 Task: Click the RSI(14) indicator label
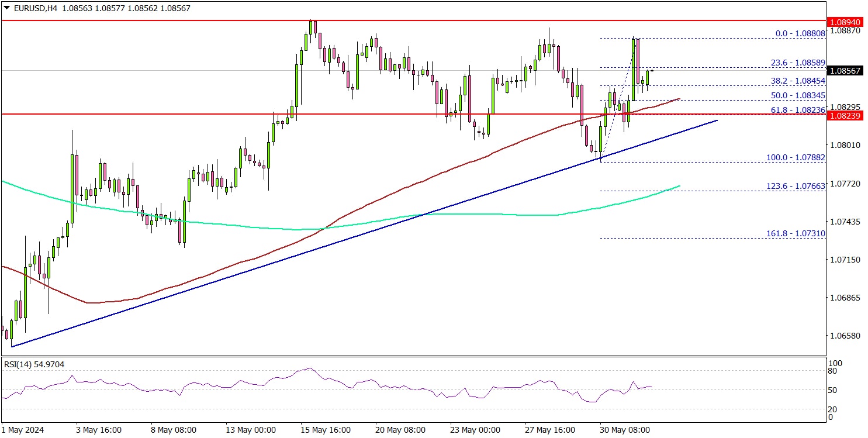pyautogui.click(x=34, y=364)
